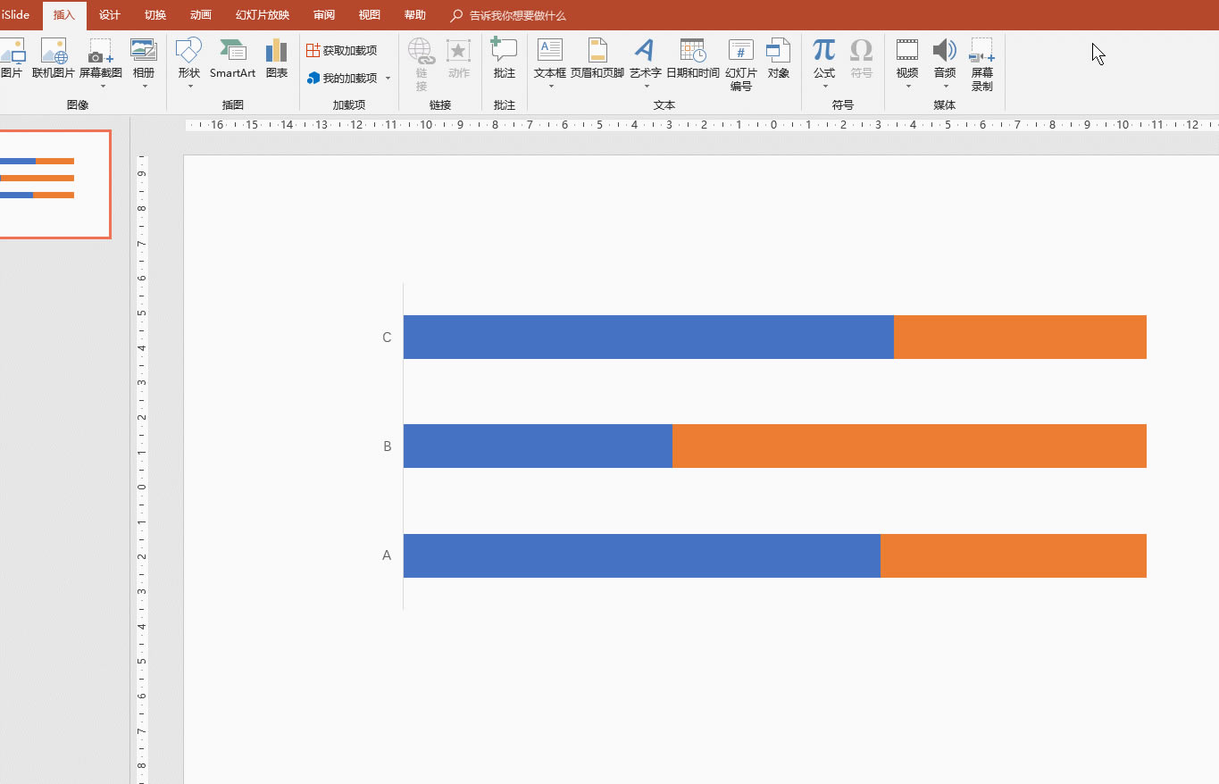
Task: Click the 批注 comment icon
Action: coord(505,51)
